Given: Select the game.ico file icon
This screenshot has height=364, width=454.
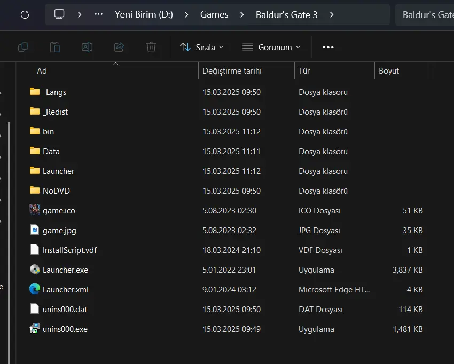Looking at the screenshot, I should click(x=35, y=210).
